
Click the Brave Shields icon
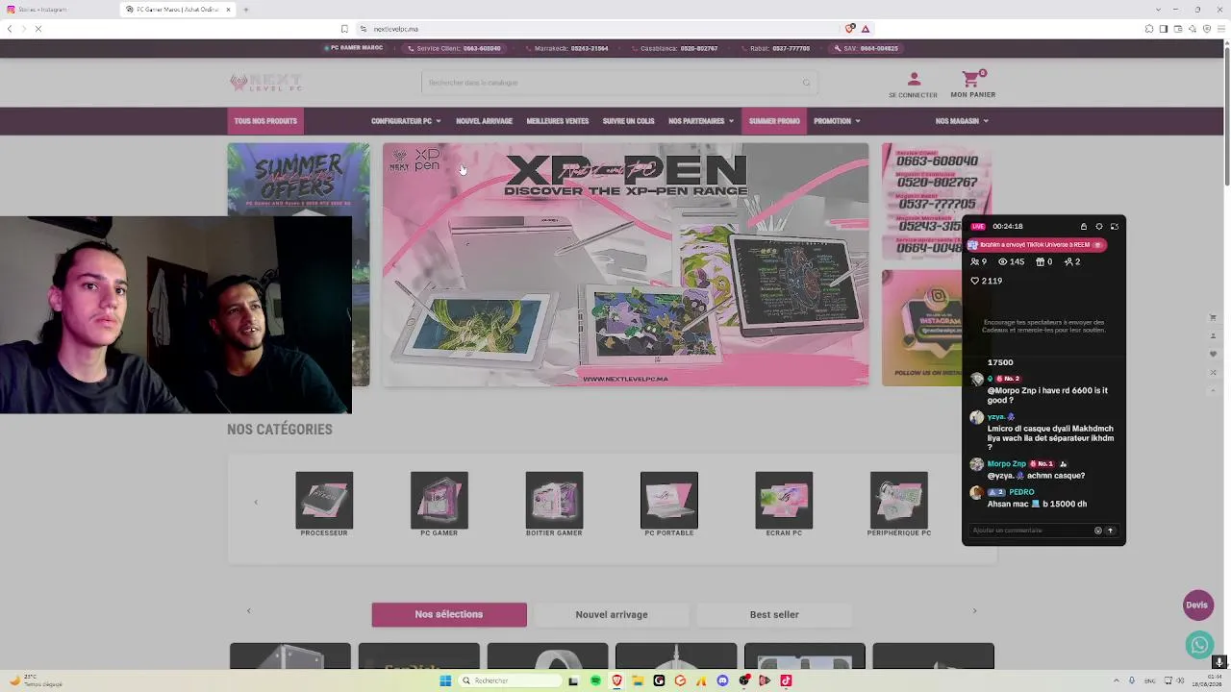click(x=850, y=29)
